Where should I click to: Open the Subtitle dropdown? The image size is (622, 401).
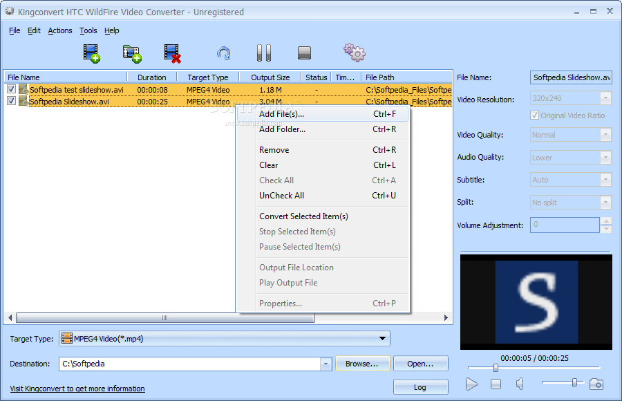605,180
